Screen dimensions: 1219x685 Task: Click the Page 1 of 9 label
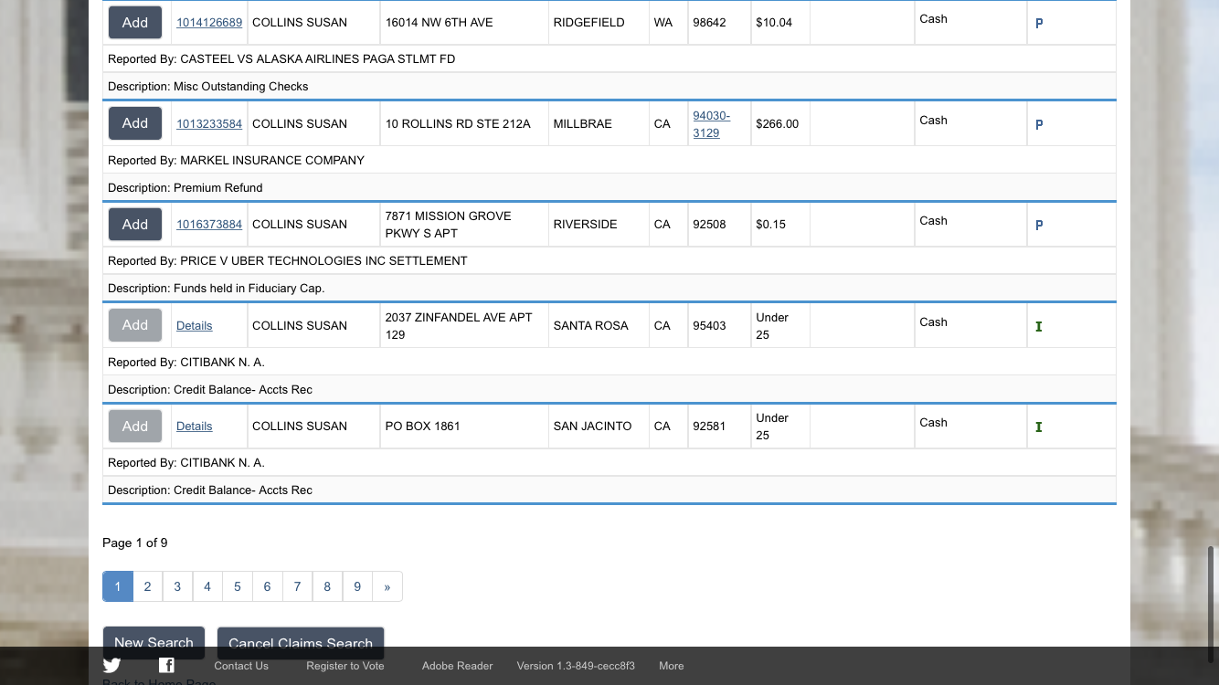pos(135,543)
